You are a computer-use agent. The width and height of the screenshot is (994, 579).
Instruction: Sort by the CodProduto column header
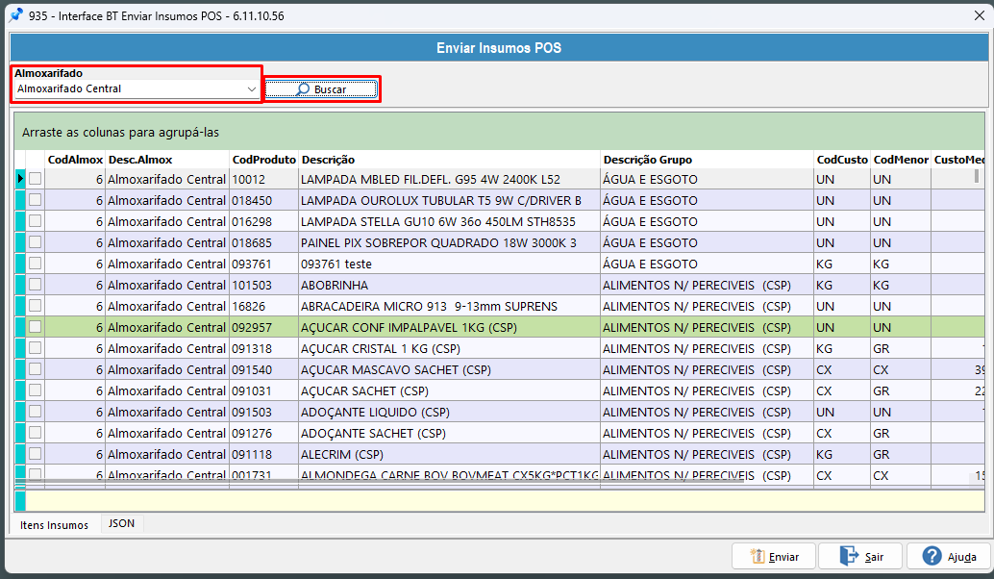tap(263, 160)
